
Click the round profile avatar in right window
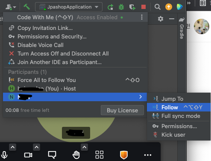pos(202,26)
